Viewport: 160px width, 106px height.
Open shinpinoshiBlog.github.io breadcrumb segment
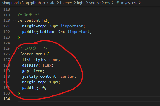pos(23,3)
